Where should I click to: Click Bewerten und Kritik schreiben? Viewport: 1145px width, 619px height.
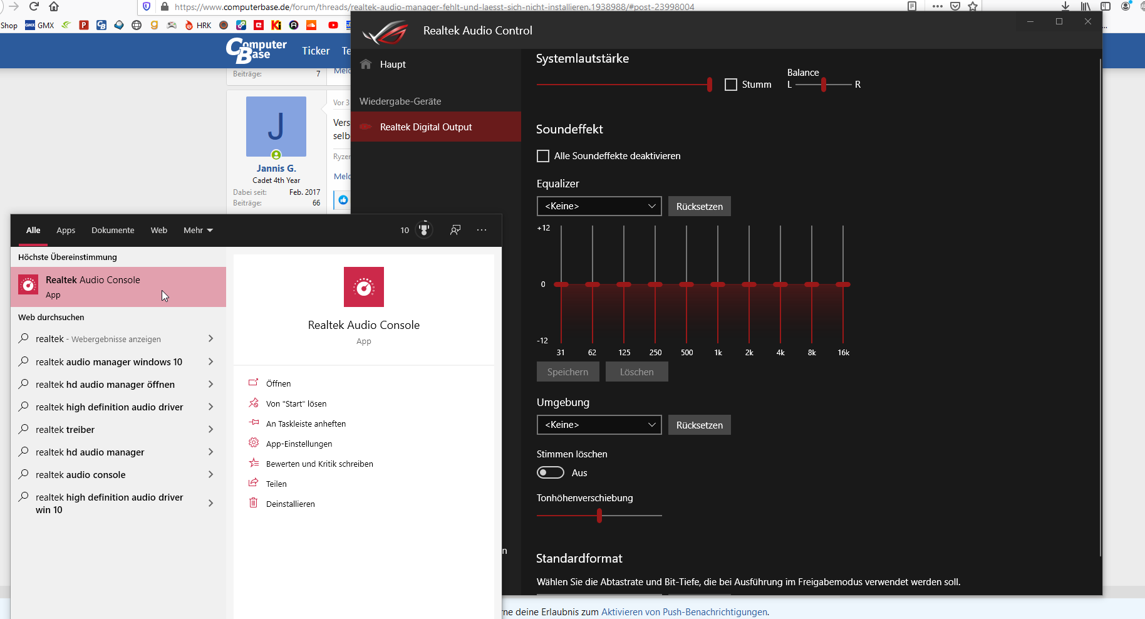tap(319, 464)
